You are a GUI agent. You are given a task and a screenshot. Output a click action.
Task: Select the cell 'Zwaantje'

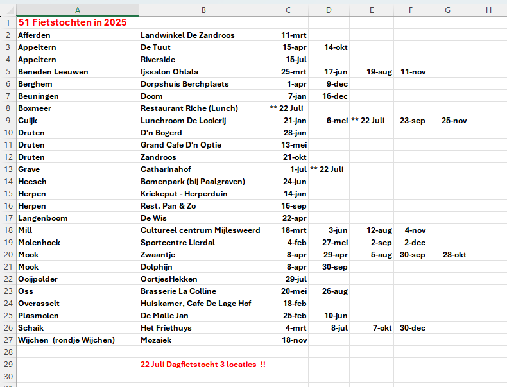click(203, 255)
